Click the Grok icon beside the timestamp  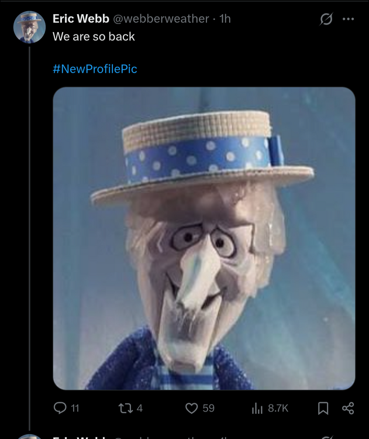pos(326,19)
